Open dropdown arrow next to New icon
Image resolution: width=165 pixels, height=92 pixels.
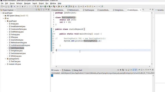[4, 6]
